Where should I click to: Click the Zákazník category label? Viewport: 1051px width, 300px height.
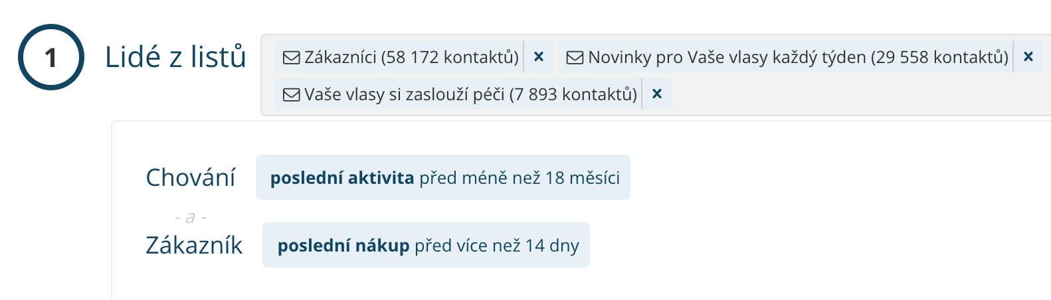[x=194, y=246]
